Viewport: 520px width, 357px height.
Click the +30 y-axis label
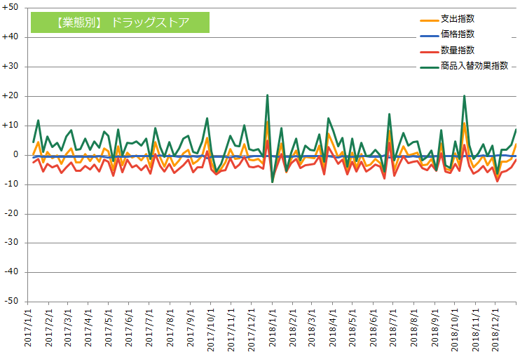point(10,66)
